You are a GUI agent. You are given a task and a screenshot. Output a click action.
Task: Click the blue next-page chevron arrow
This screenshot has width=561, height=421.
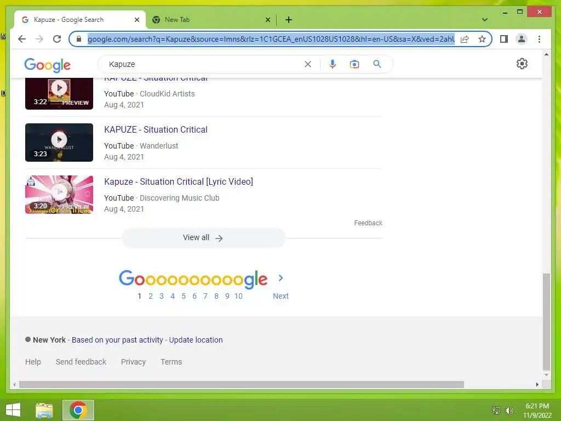pos(280,278)
